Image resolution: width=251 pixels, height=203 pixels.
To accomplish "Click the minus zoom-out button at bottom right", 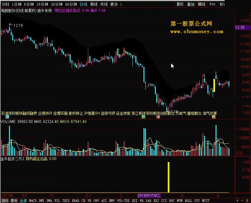I will [242, 200].
